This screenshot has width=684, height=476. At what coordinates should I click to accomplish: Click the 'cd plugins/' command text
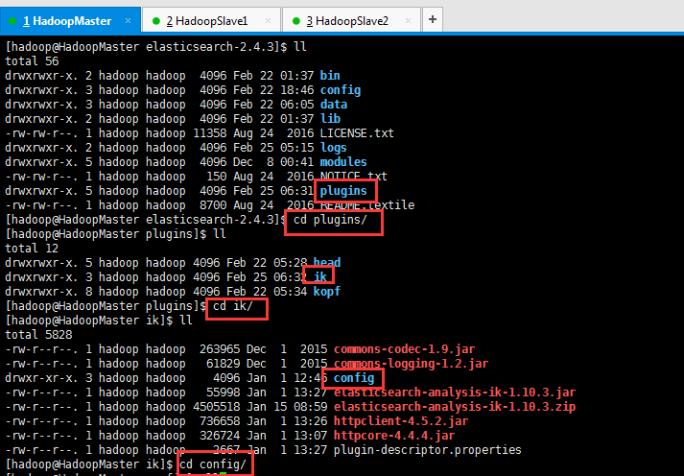[330, 220]
